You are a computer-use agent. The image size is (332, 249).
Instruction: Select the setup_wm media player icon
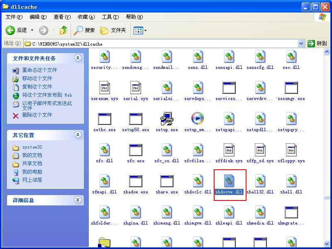click(198, 118)
